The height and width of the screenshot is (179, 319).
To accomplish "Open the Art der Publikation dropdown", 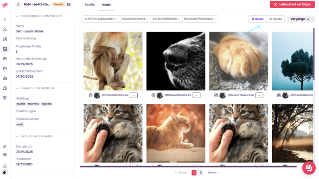I will coord(166,19).
